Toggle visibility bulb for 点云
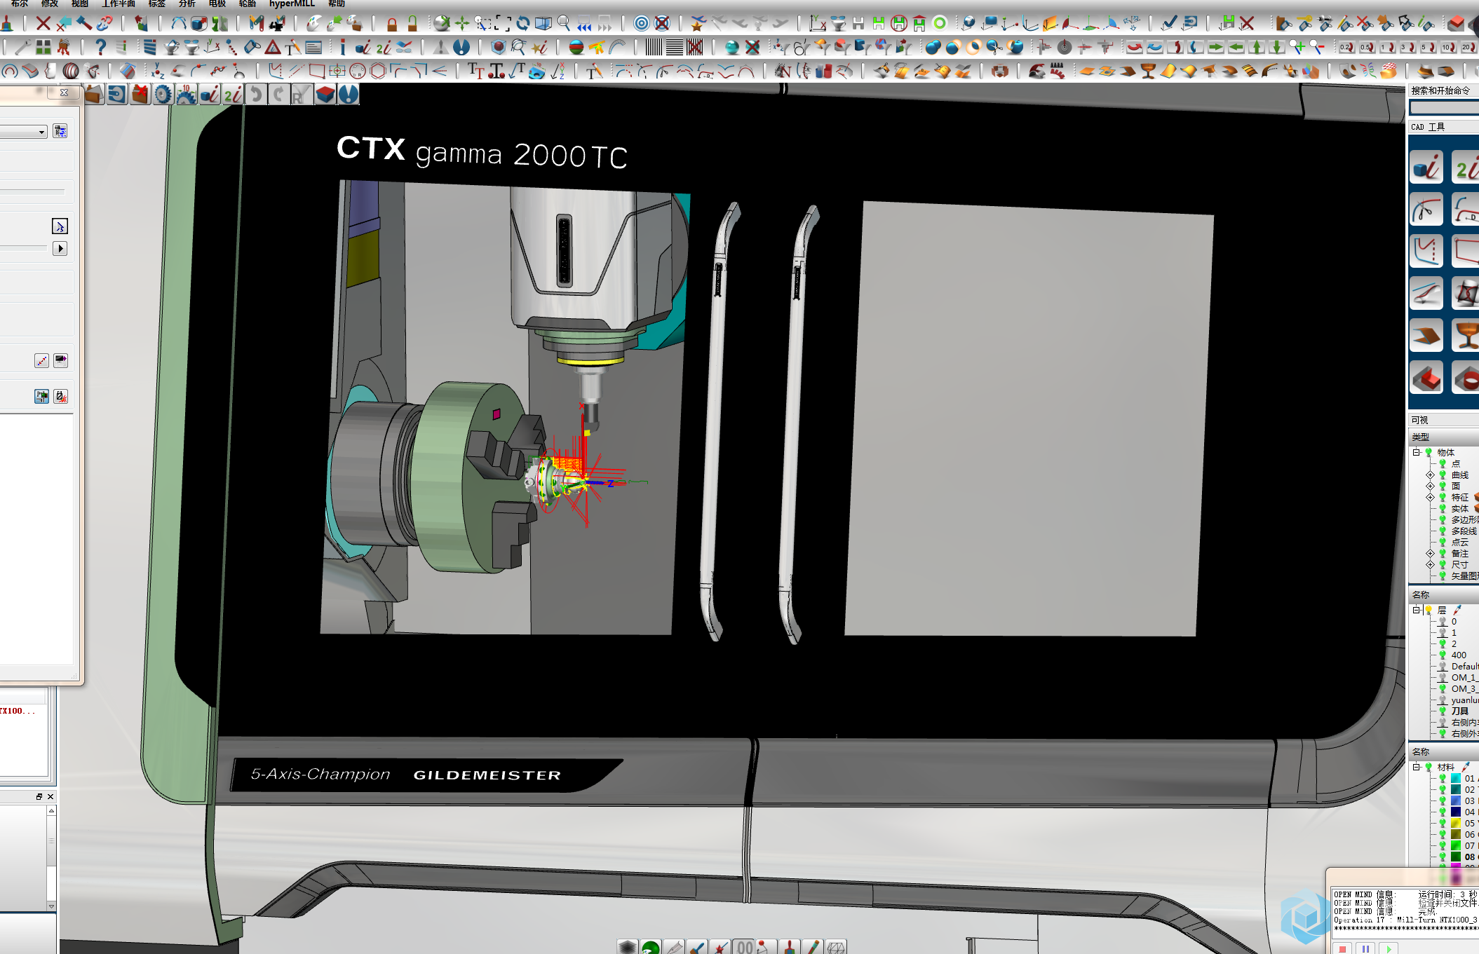The height and width of the screenshot is (954, 1479). point(1443,542)
